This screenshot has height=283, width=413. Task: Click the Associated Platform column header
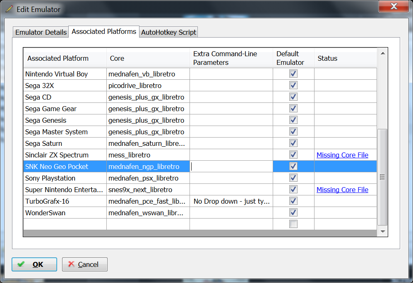pos(65,58)
